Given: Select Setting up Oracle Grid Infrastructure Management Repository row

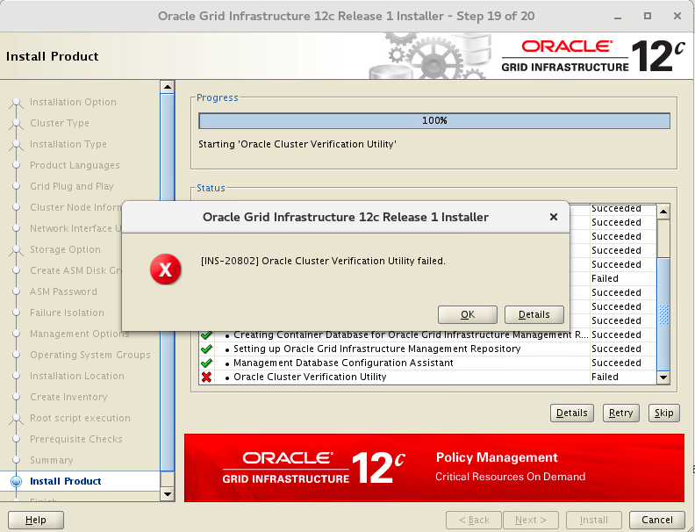Looking at the screenshot, I should click(x=427, y=349).
